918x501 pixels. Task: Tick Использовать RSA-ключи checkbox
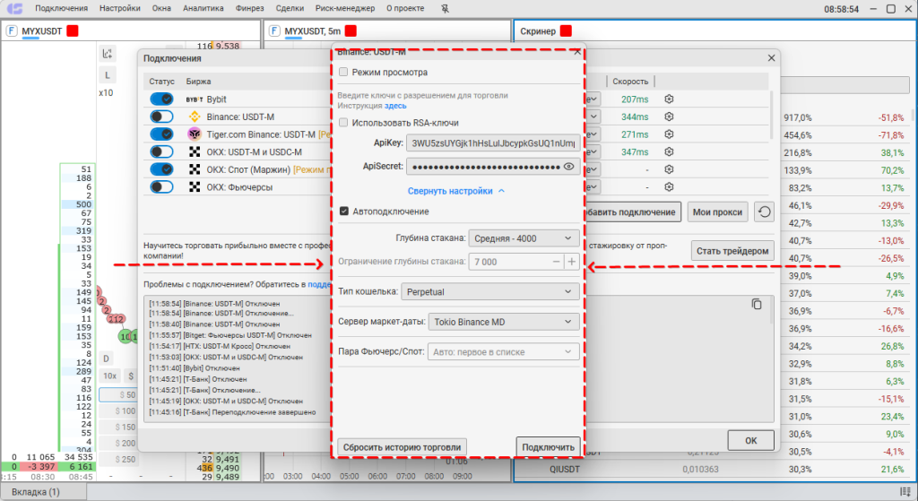pyautogui.click(x=343, y=122)
